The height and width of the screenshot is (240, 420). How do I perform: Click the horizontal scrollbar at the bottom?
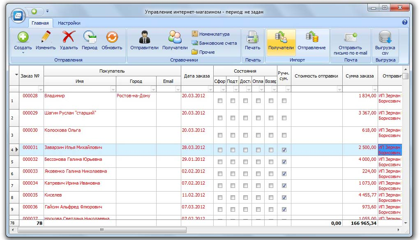point(102,230)
